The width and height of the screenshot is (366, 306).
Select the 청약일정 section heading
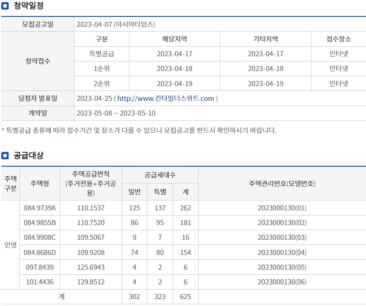[29, 6]
